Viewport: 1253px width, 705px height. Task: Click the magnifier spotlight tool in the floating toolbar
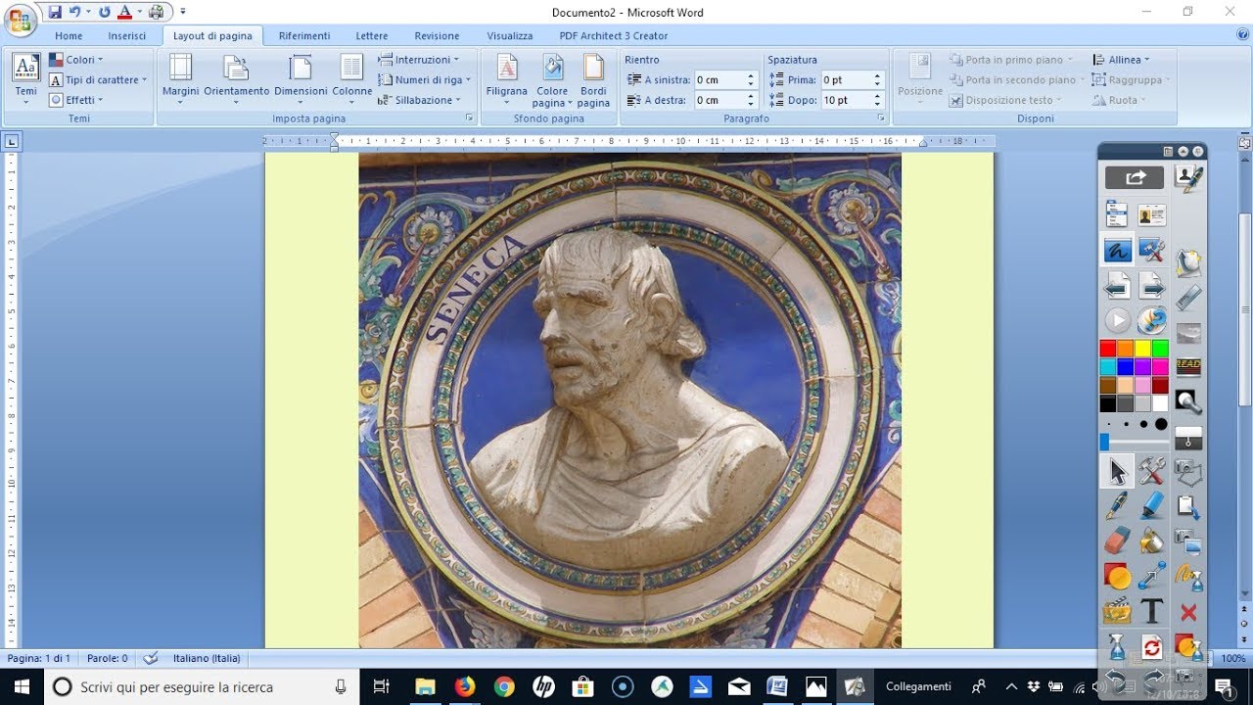point(1188,400)
